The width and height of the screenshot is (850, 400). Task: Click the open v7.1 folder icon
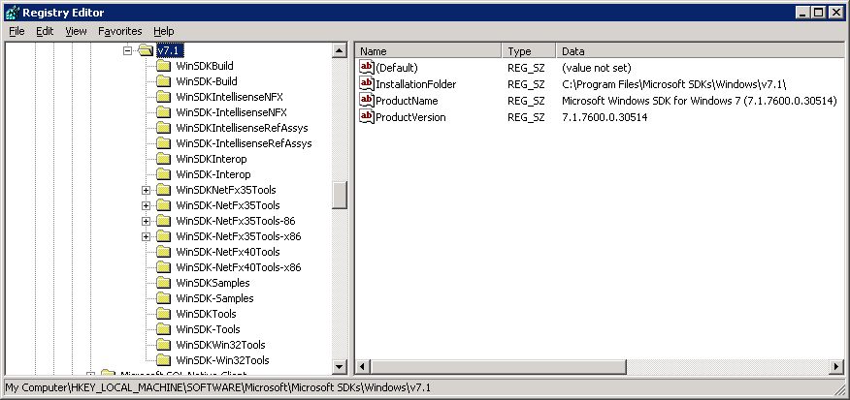(x=146, y=50)
